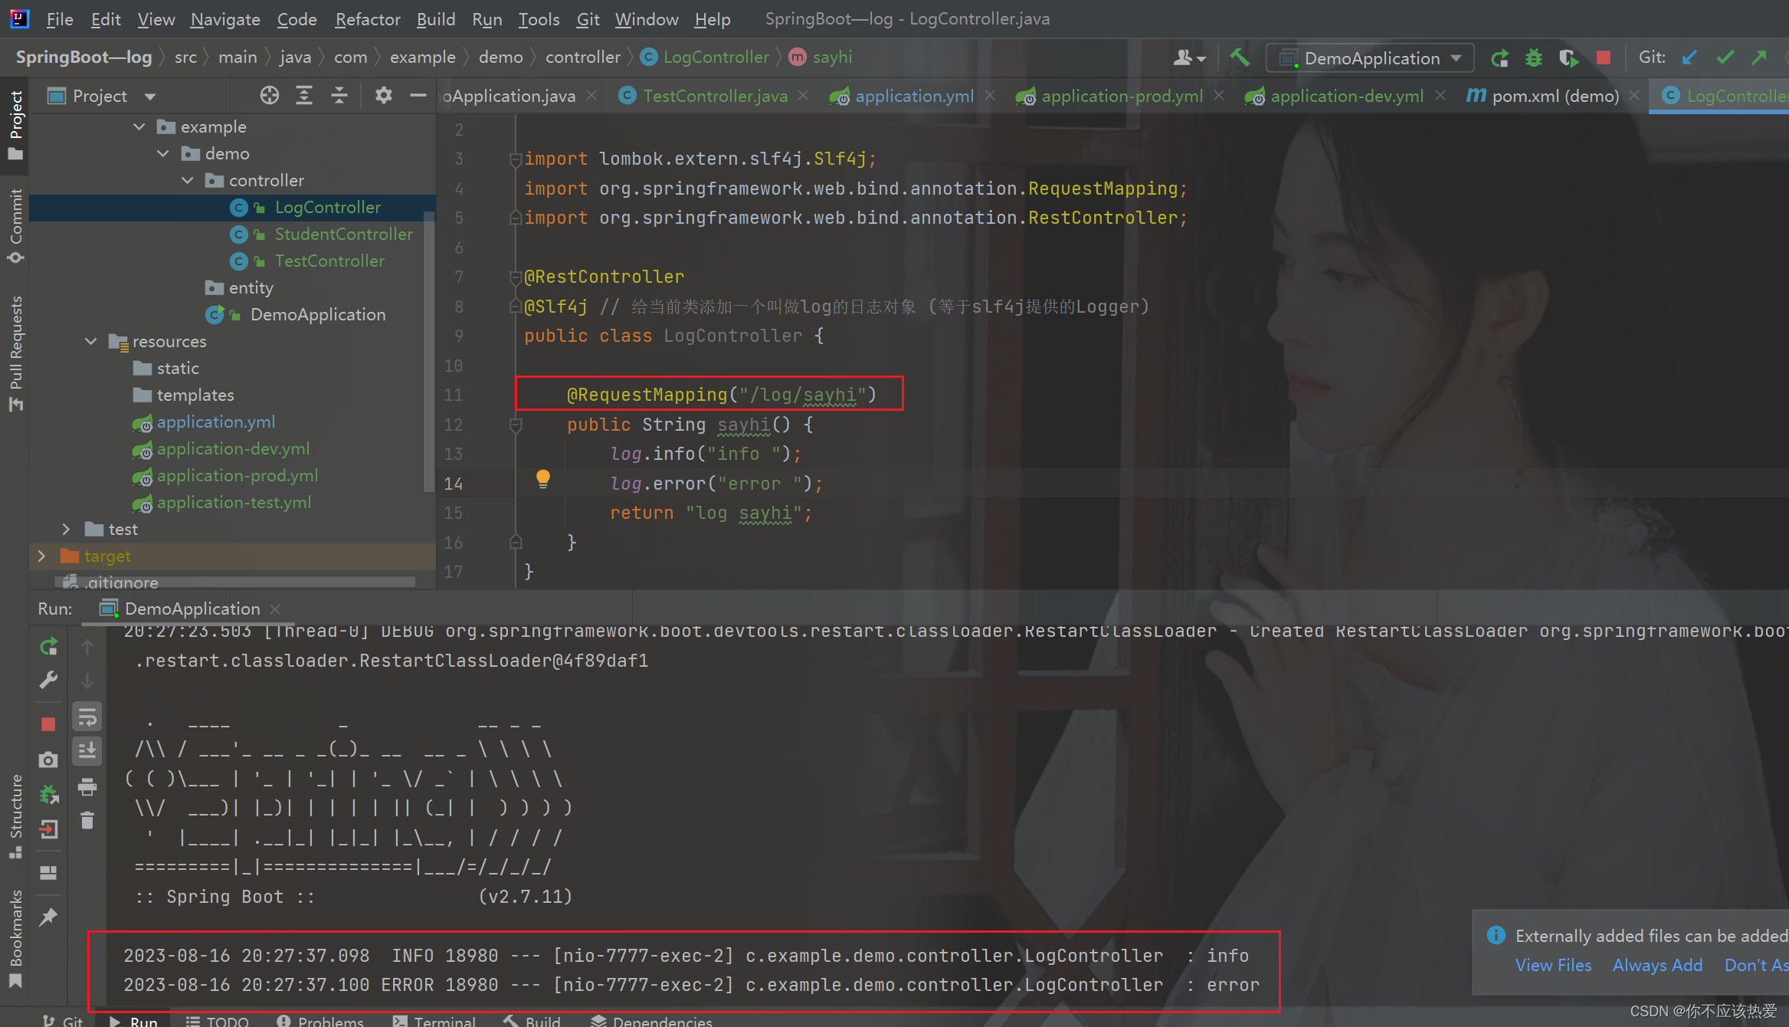Click the Build project hammer icon
Screen dimensions: 1789x1027
1239,57
